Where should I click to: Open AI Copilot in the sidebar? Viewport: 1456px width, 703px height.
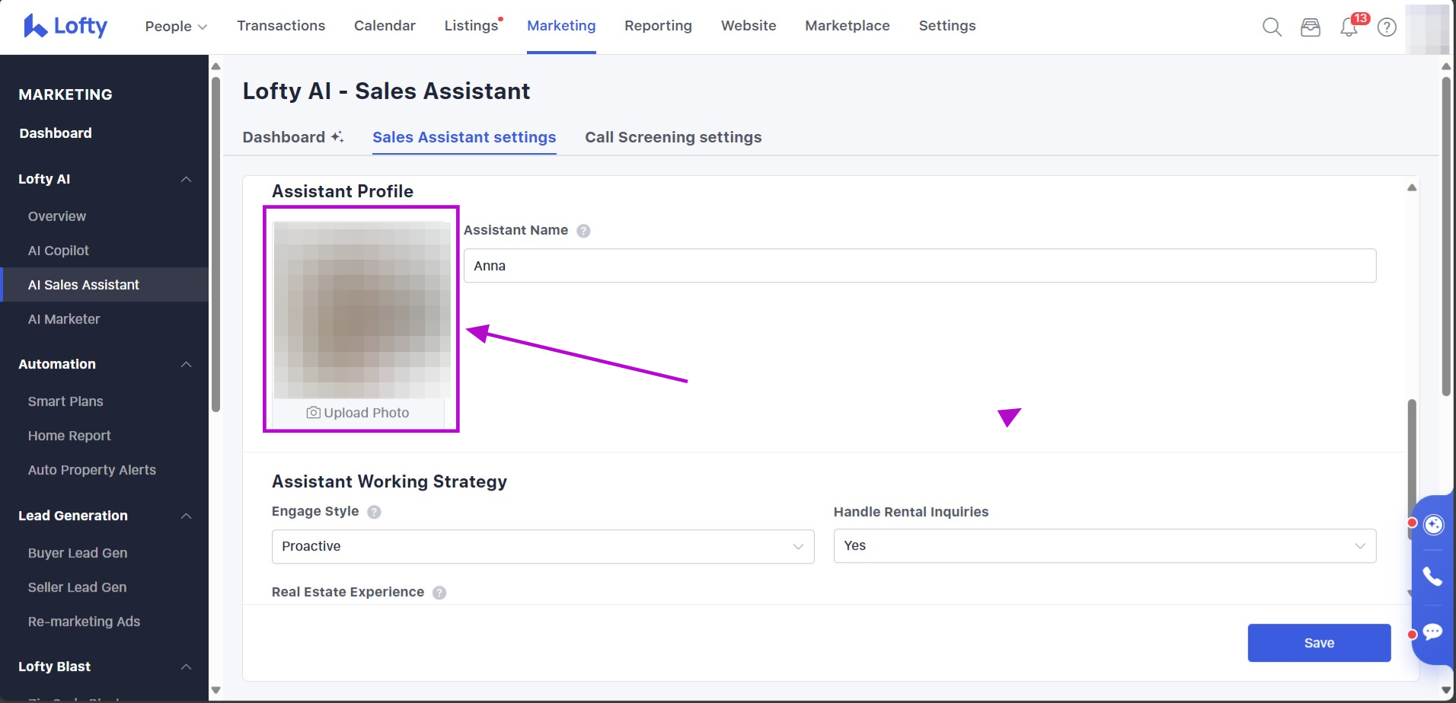59,251
